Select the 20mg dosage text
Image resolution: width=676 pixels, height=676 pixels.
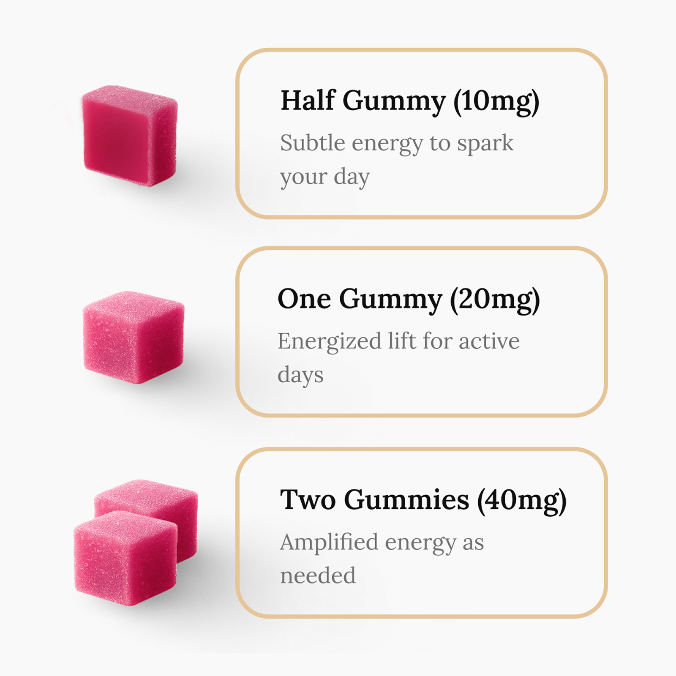495,300
